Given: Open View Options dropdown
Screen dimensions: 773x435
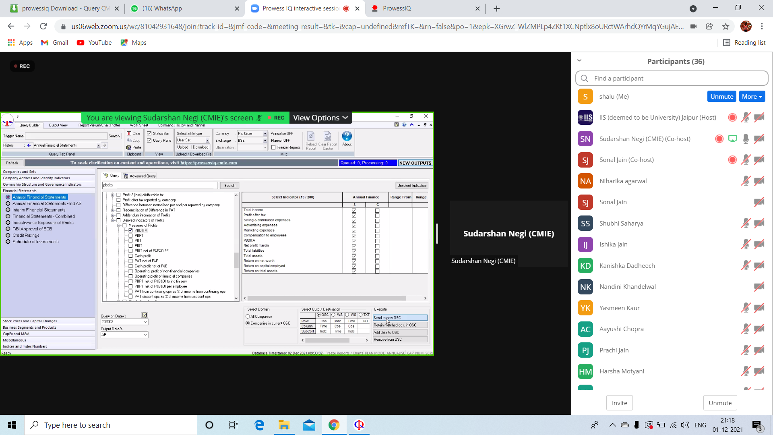Looking at the screenshot, I should click(320, 118).
